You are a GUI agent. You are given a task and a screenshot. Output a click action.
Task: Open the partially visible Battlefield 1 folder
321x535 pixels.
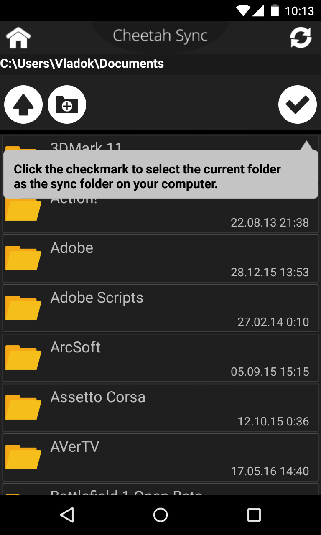(160, 489)
